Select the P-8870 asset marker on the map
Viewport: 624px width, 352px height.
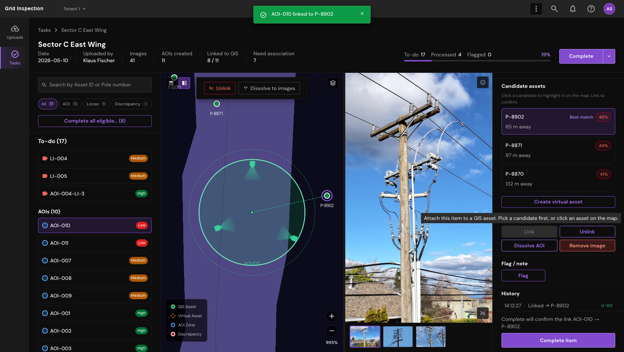coord(174,77)
